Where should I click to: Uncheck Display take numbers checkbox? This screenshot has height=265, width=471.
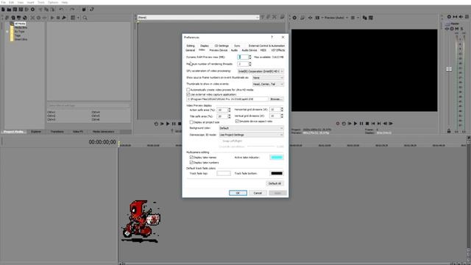191,163
